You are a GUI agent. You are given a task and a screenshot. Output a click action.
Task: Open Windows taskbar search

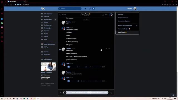[x=5, y=99]
